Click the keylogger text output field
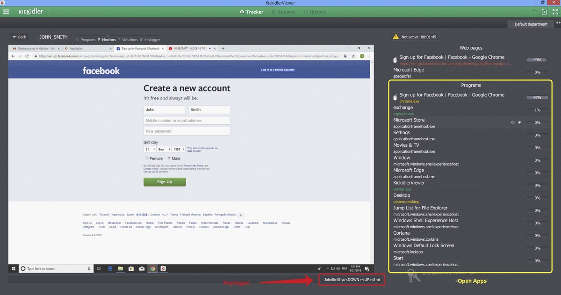 (x=352, y=280)
